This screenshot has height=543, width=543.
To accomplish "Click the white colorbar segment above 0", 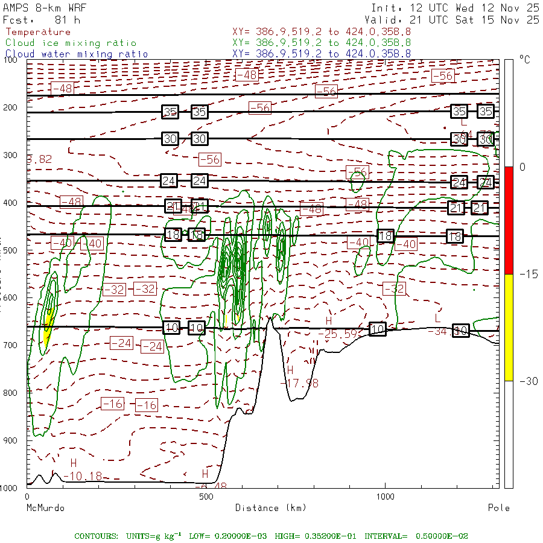I will tap(509, 113).
